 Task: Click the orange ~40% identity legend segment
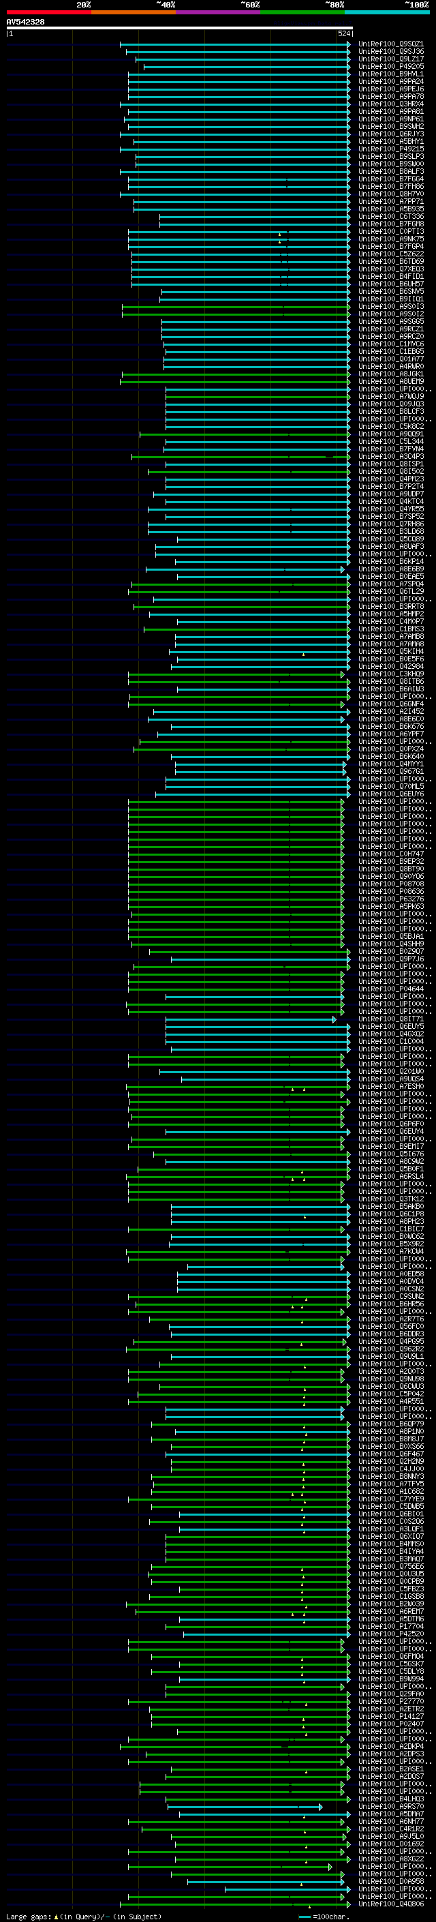coord(134,12)
